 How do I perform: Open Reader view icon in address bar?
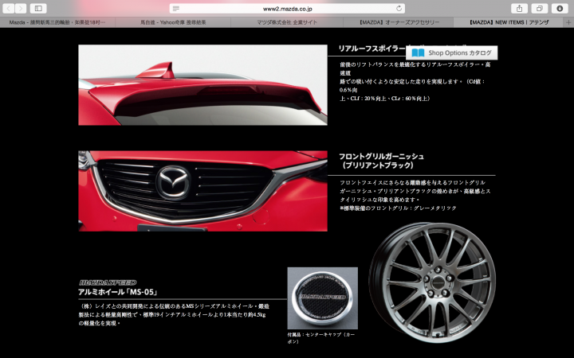[176, 9]
